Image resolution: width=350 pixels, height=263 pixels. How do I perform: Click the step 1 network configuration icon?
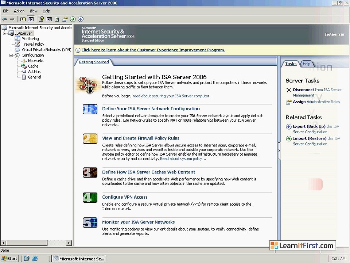(90, 109)
